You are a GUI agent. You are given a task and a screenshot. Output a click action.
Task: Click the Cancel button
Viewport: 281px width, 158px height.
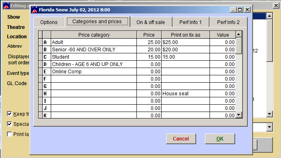[181, 139]
